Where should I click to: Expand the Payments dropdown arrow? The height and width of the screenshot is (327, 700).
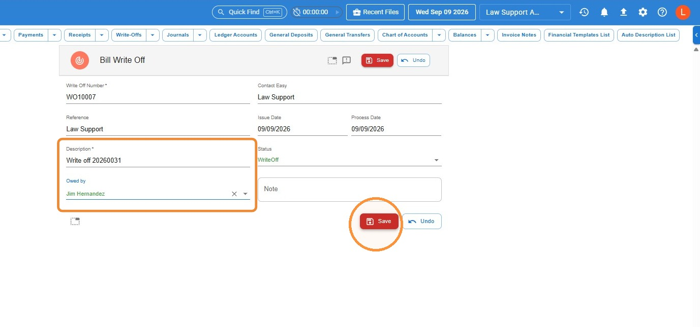point(55,35)
